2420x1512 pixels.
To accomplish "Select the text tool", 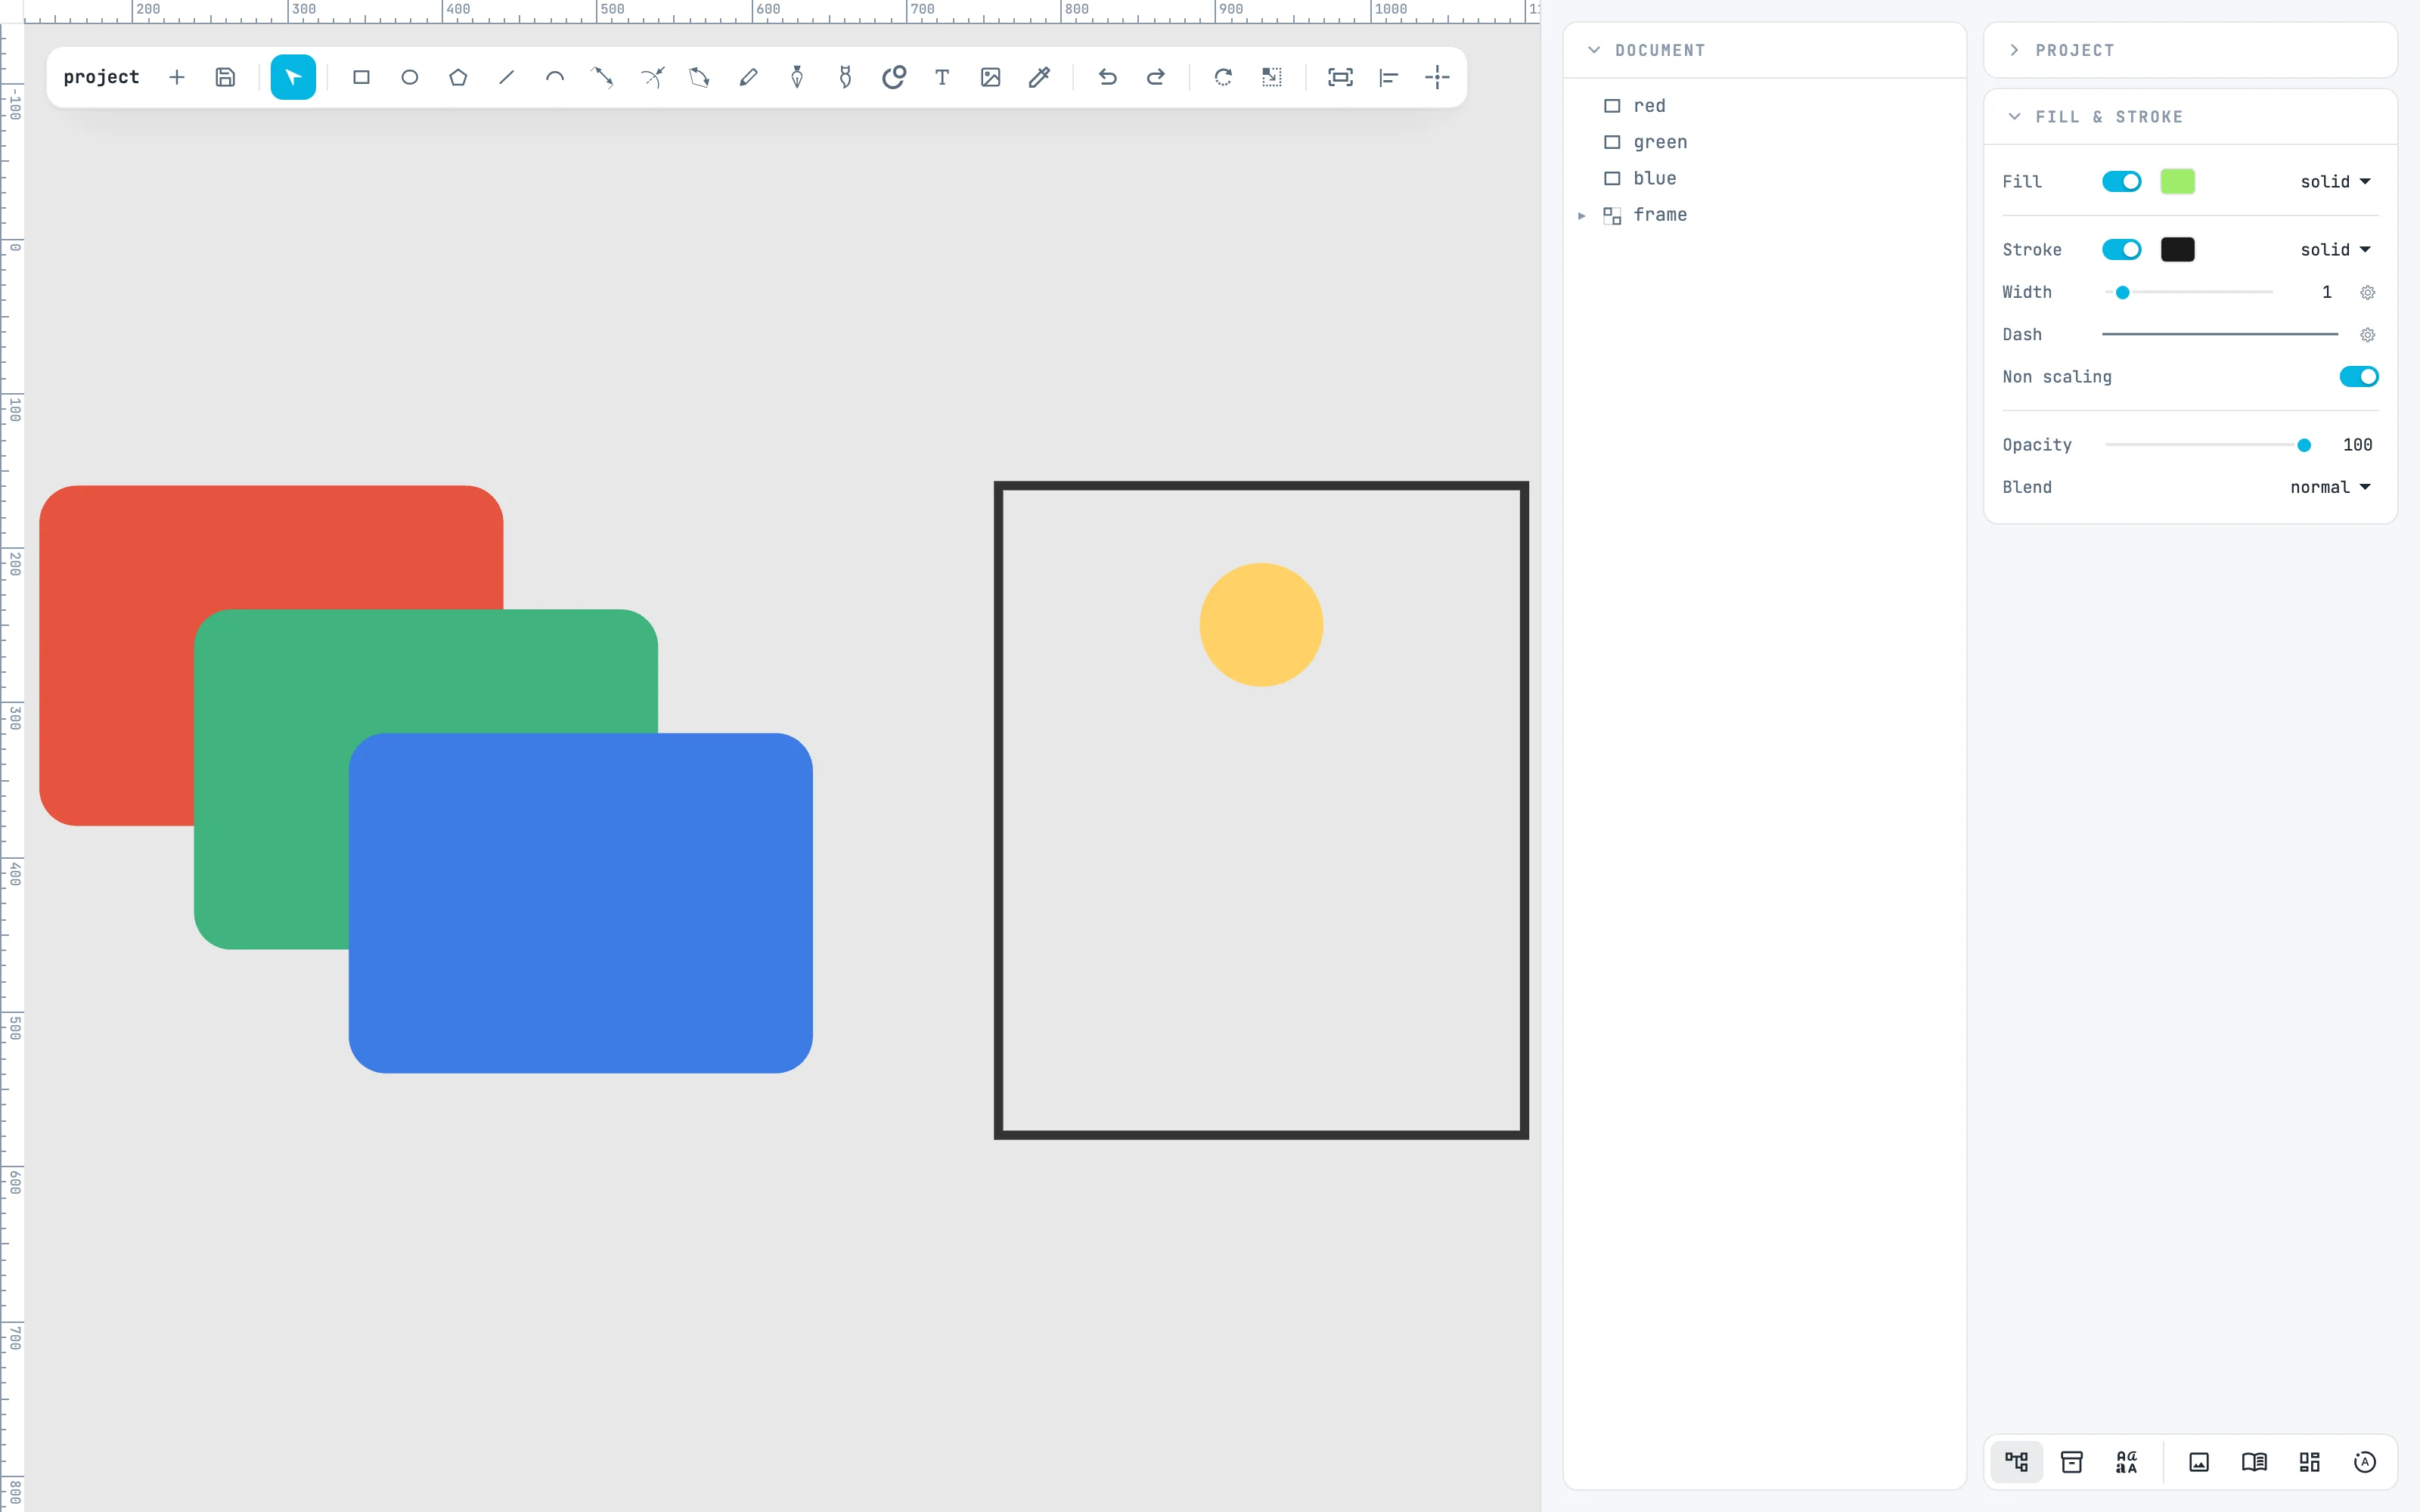I will [942, 77].
